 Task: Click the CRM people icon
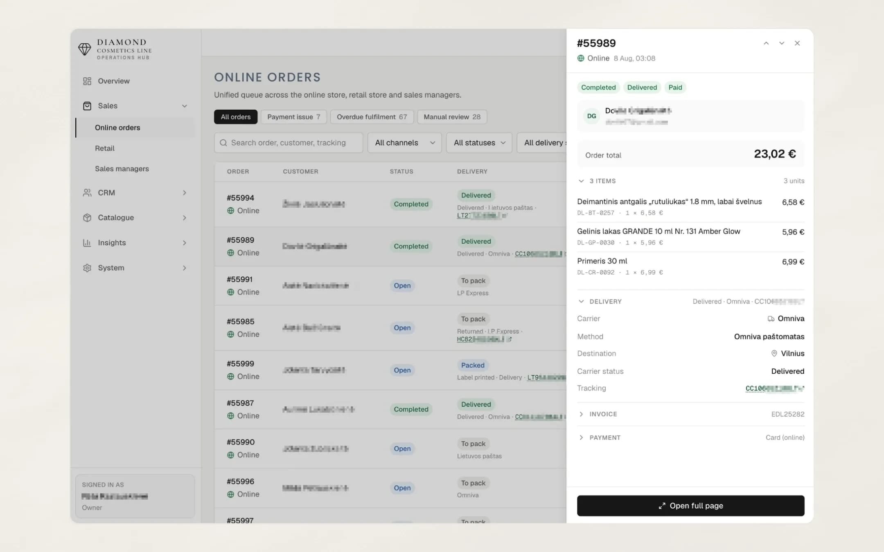pos(87,193)
